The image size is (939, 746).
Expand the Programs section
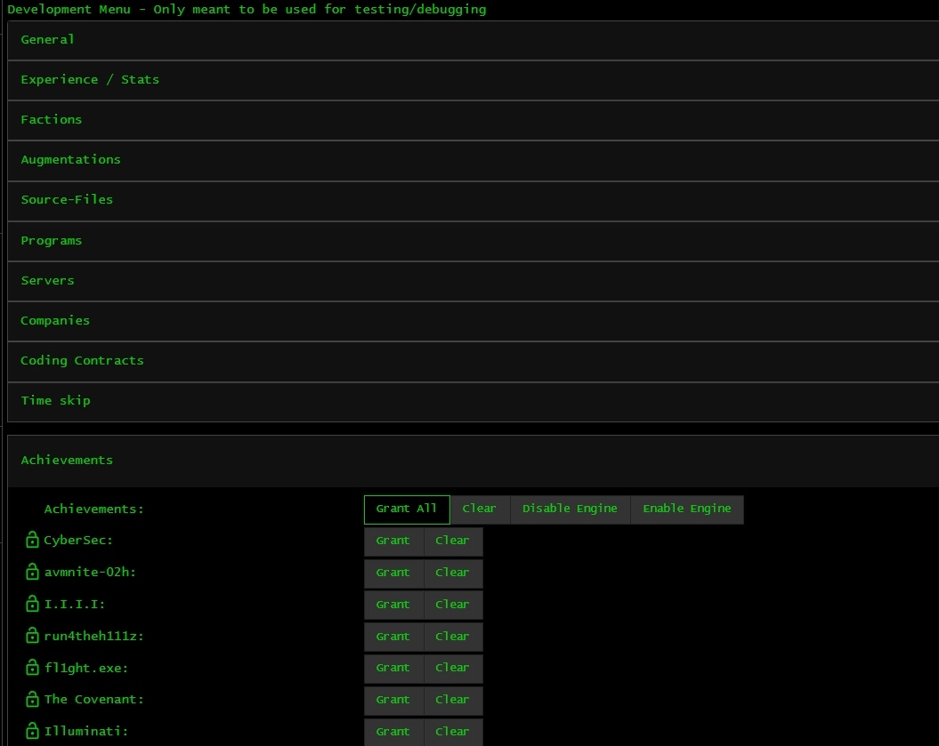click(x=474, y=241)
